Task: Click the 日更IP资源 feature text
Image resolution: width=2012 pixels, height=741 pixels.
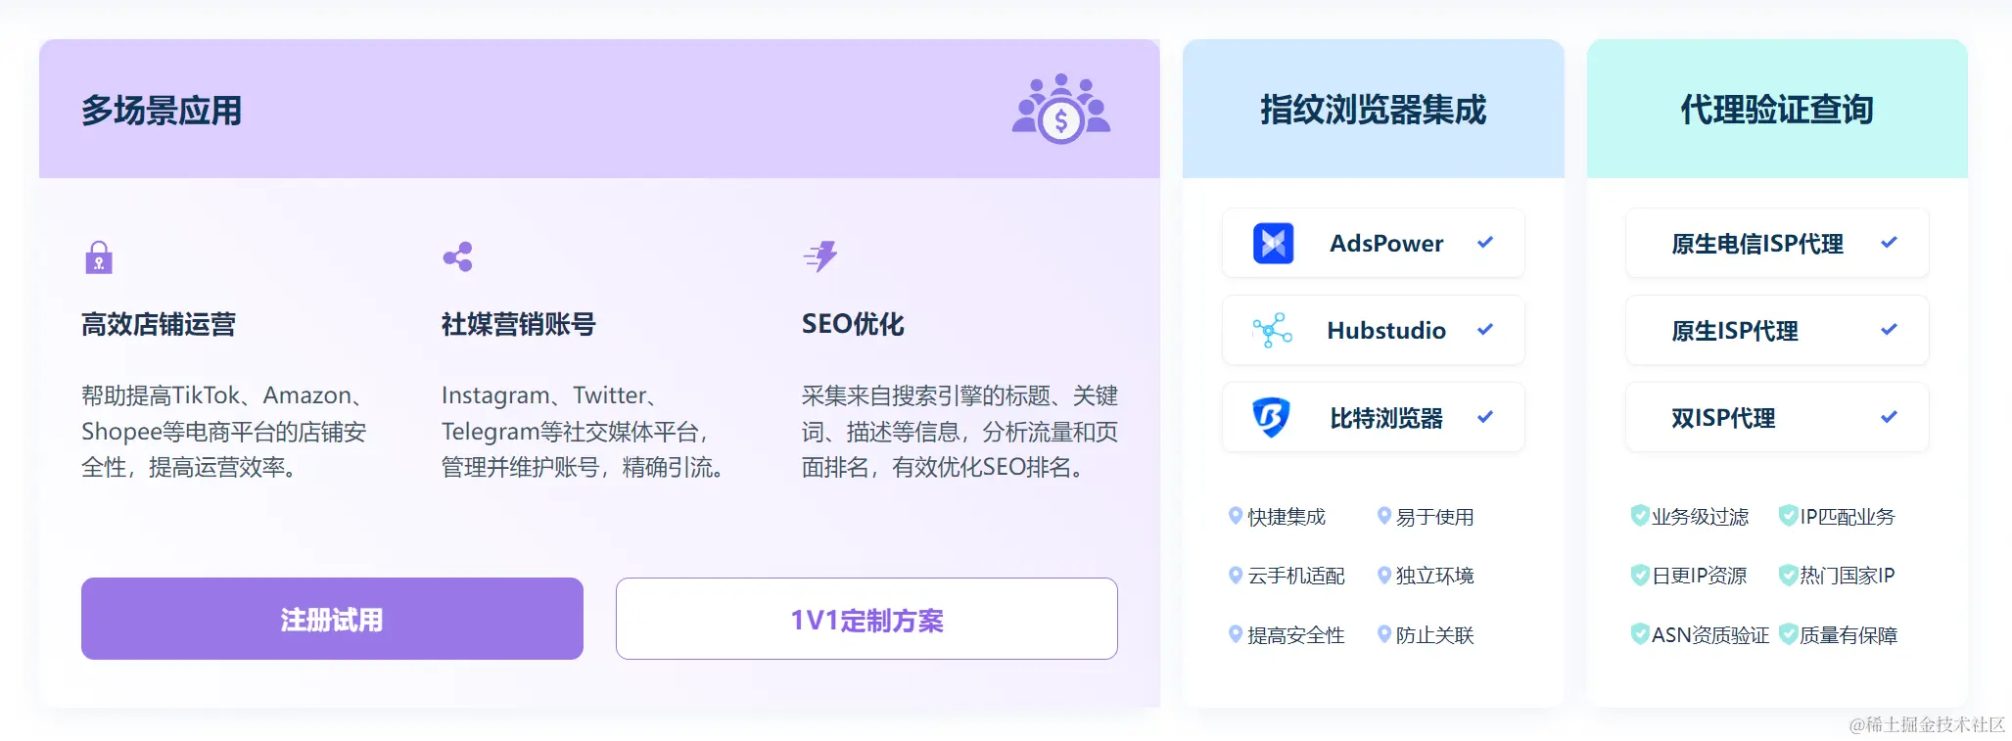Action: coord(1700,576)
